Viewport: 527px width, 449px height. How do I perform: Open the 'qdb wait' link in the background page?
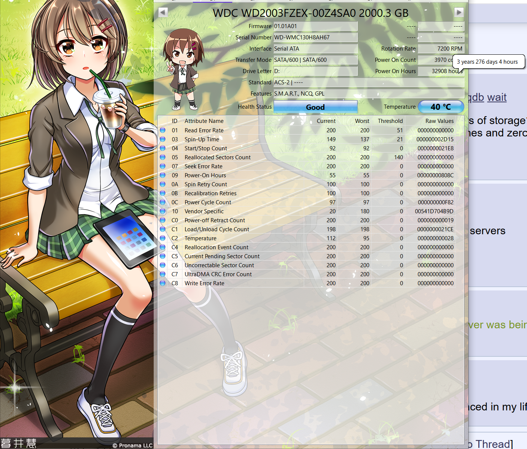coord(487,97)
